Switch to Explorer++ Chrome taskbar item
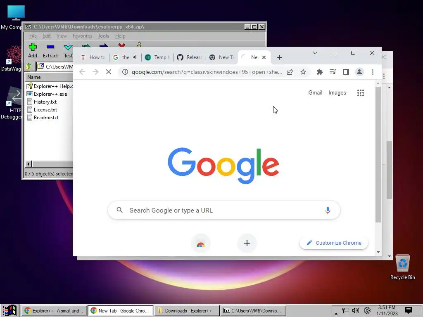The image size is (423, 317). click(x=54, y=311)
